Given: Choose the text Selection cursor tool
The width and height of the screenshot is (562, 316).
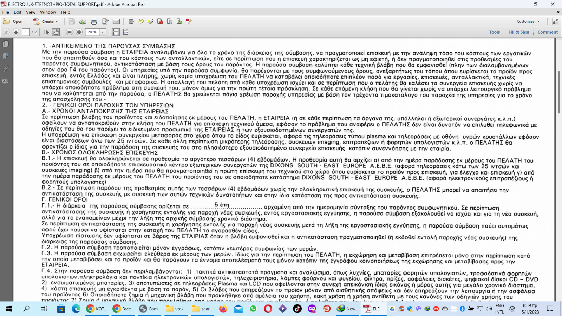Looking at the screenshot, I should (x=46, y=32).
